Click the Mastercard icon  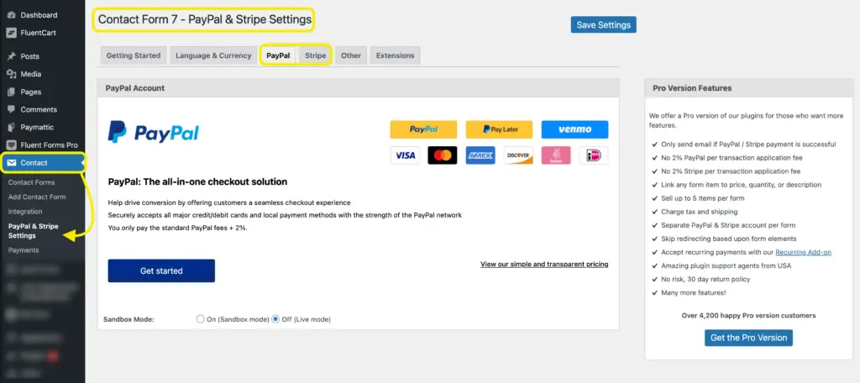(x=443, y=155)
